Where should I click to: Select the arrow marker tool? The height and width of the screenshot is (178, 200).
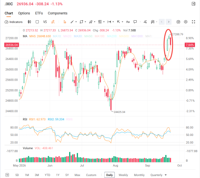click(118, 22)
